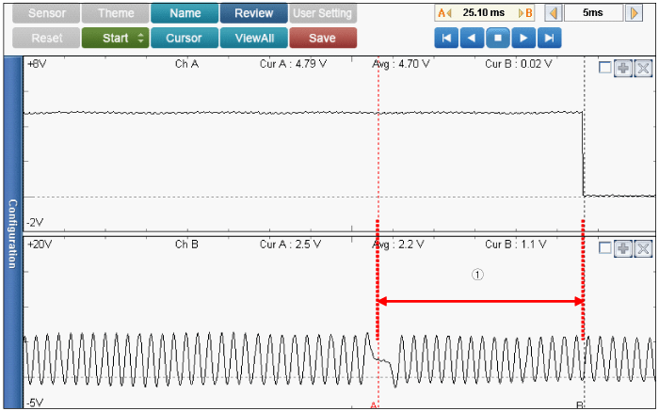This screenshot has height=411, width=659.
Task: Click the -5V scale label
Action: pos(35,403)
